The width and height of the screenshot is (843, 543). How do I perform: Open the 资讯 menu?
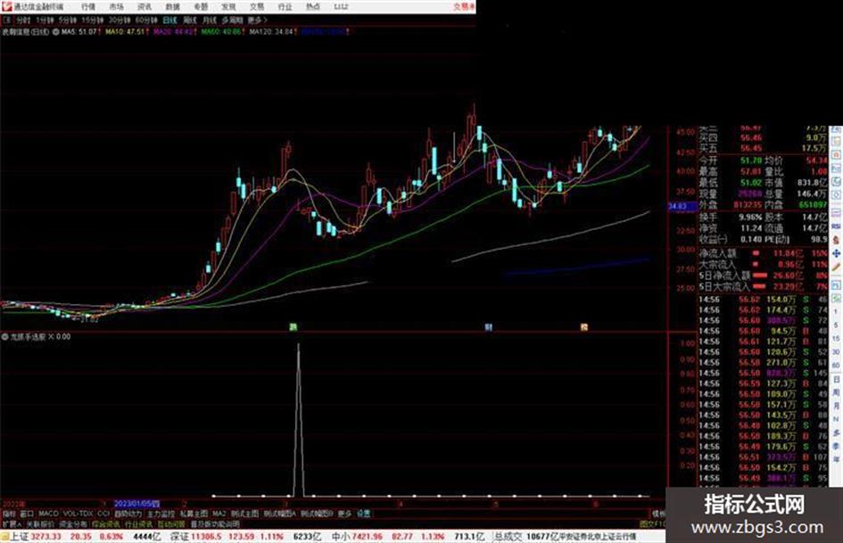tap(145, 6)
